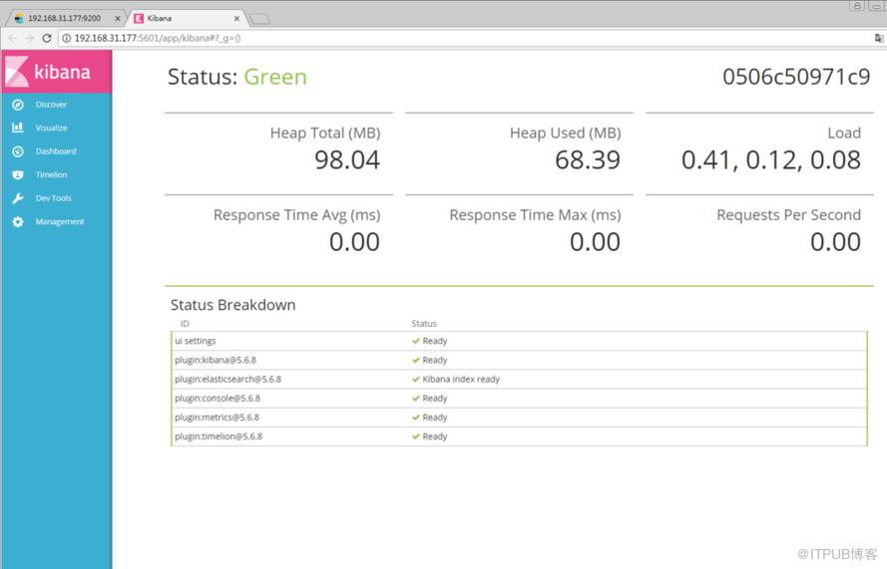Go to Dev Tools in the sidebar
Image resolution: width=887 pixels, height=569 pixels.
(53, 198)
